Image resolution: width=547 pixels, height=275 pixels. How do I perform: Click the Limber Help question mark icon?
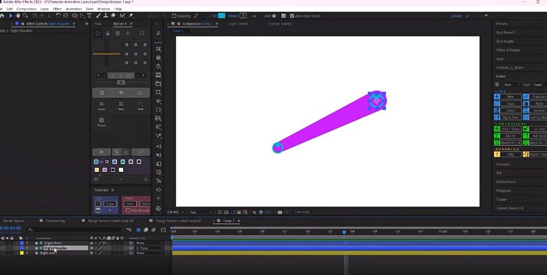pos(497,154)
